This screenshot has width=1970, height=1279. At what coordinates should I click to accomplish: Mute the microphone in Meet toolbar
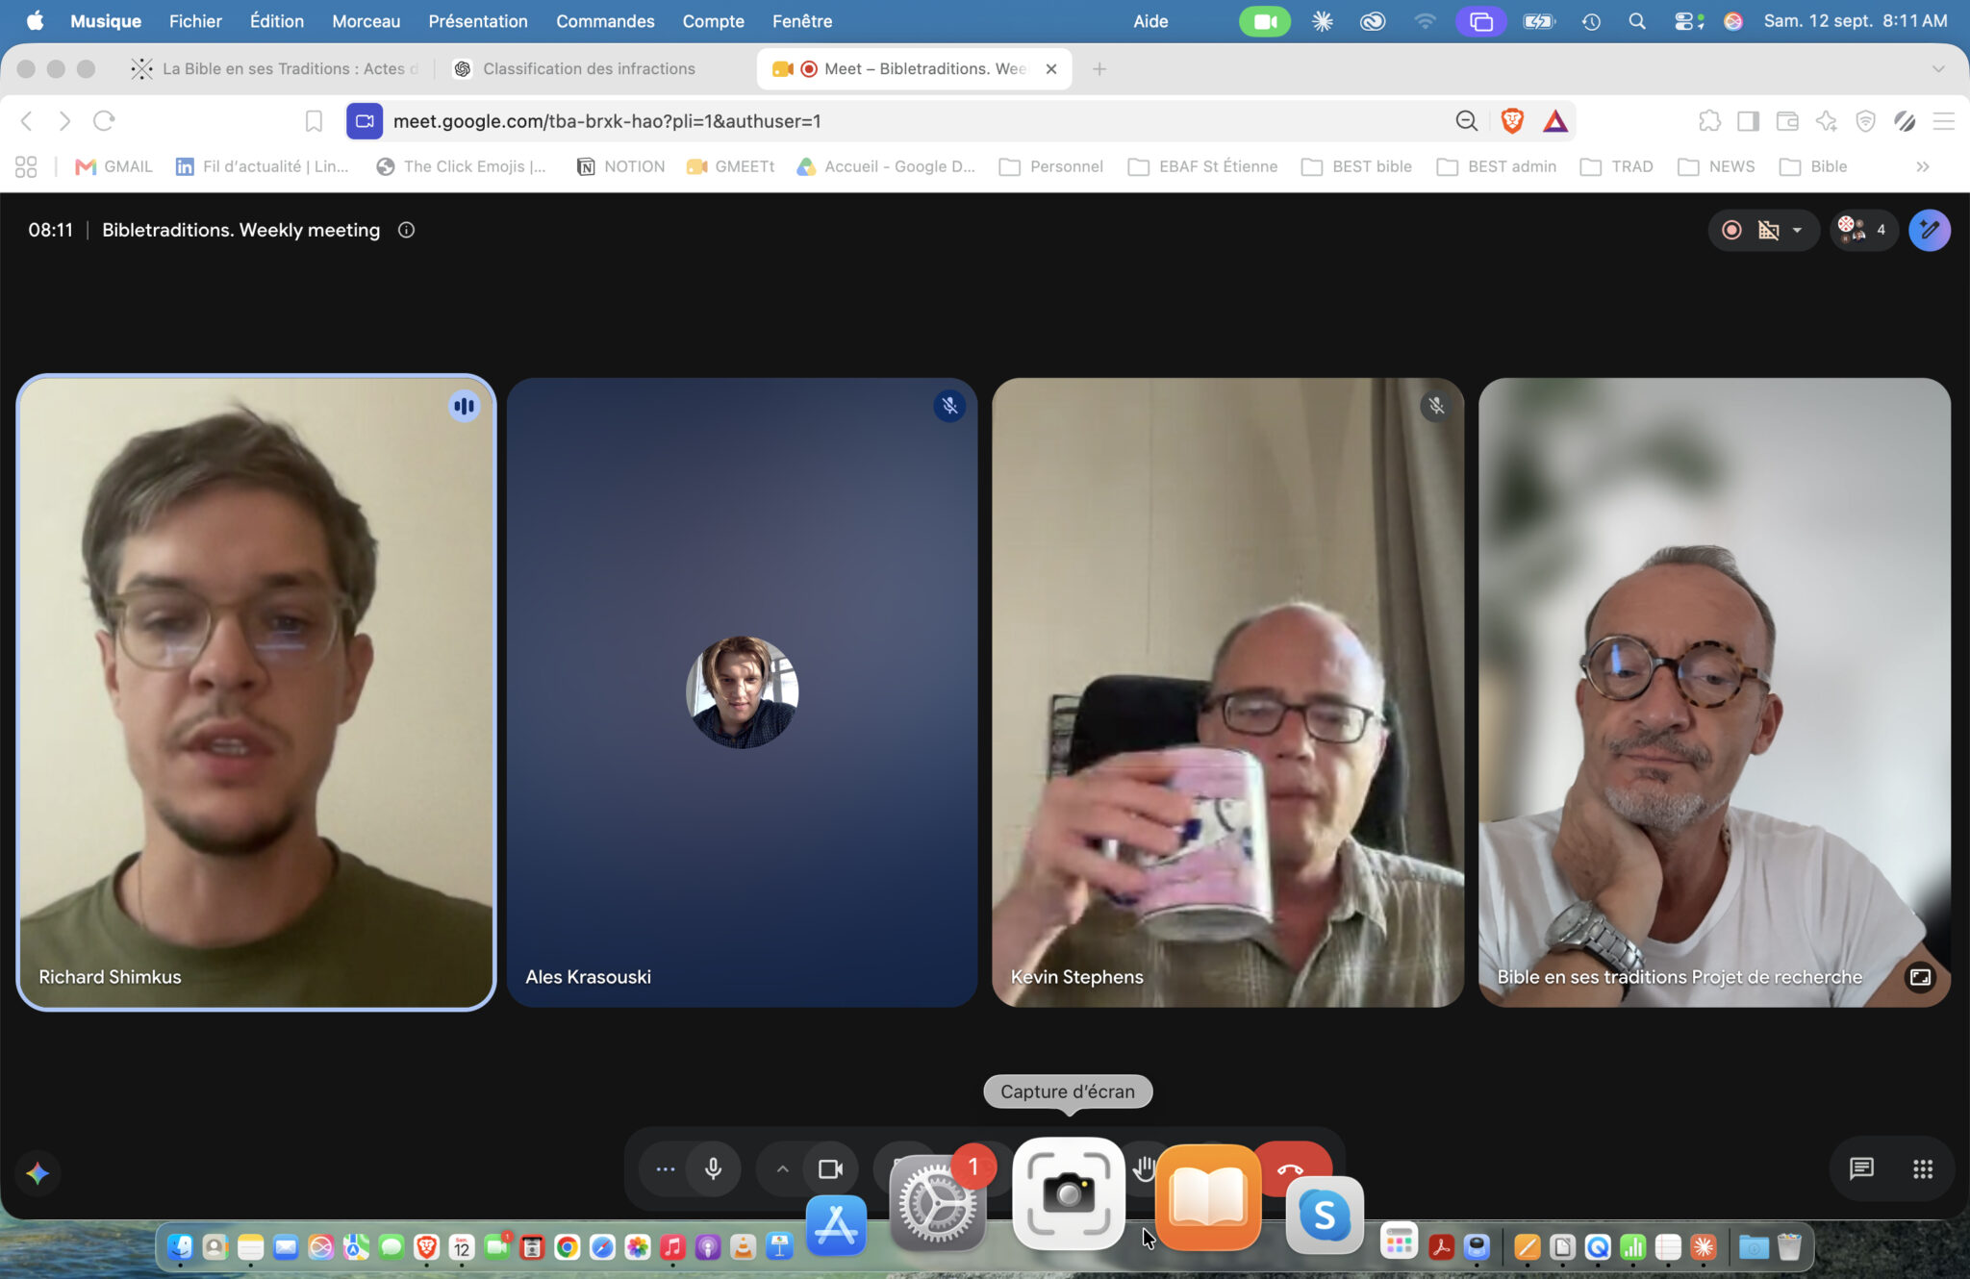point(713,1168)
